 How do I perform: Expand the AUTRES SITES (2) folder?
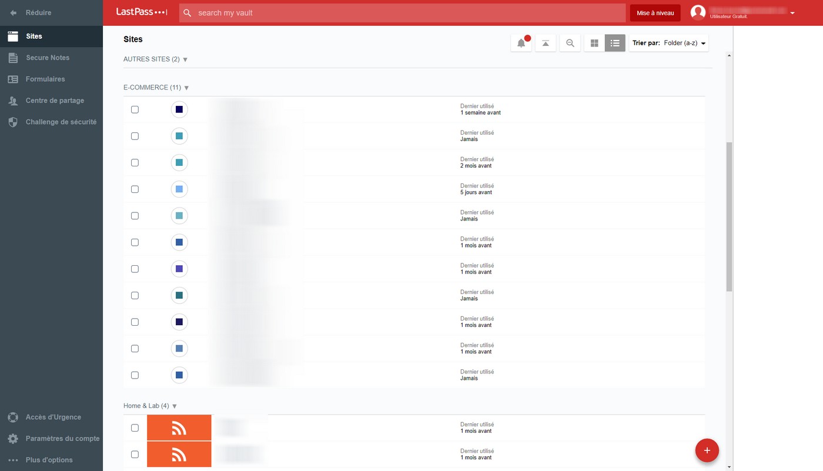[x=155, y=59]
